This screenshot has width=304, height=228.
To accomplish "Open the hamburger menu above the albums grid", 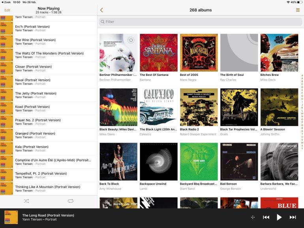I will [x=298, y=10].
